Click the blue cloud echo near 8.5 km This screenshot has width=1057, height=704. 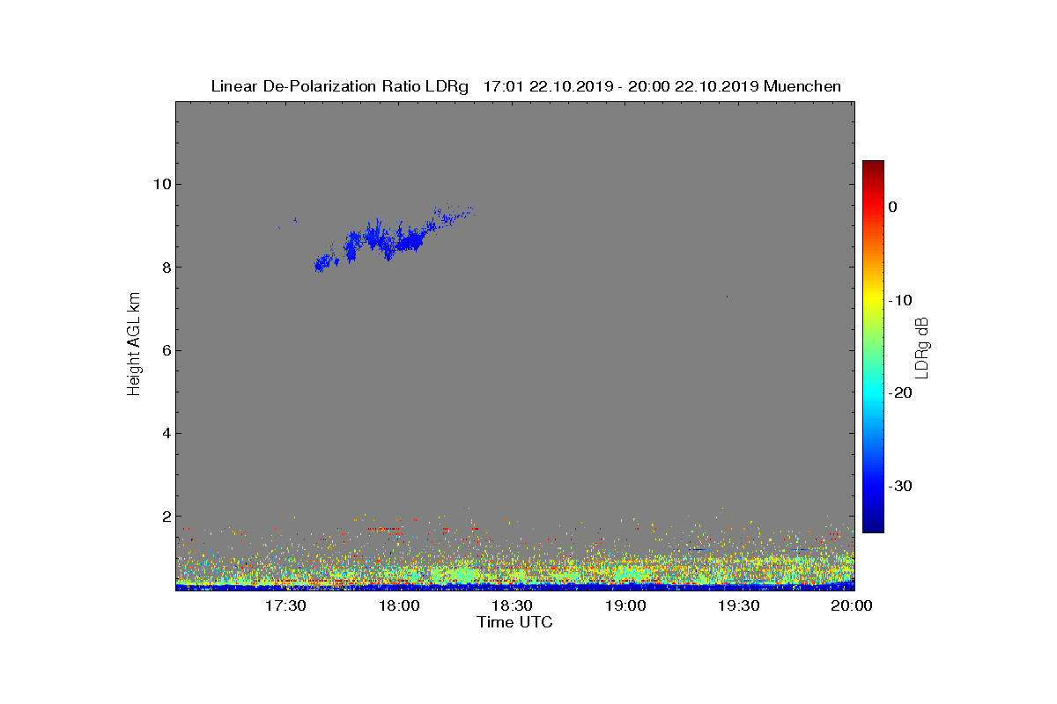(x=394, y=240)
